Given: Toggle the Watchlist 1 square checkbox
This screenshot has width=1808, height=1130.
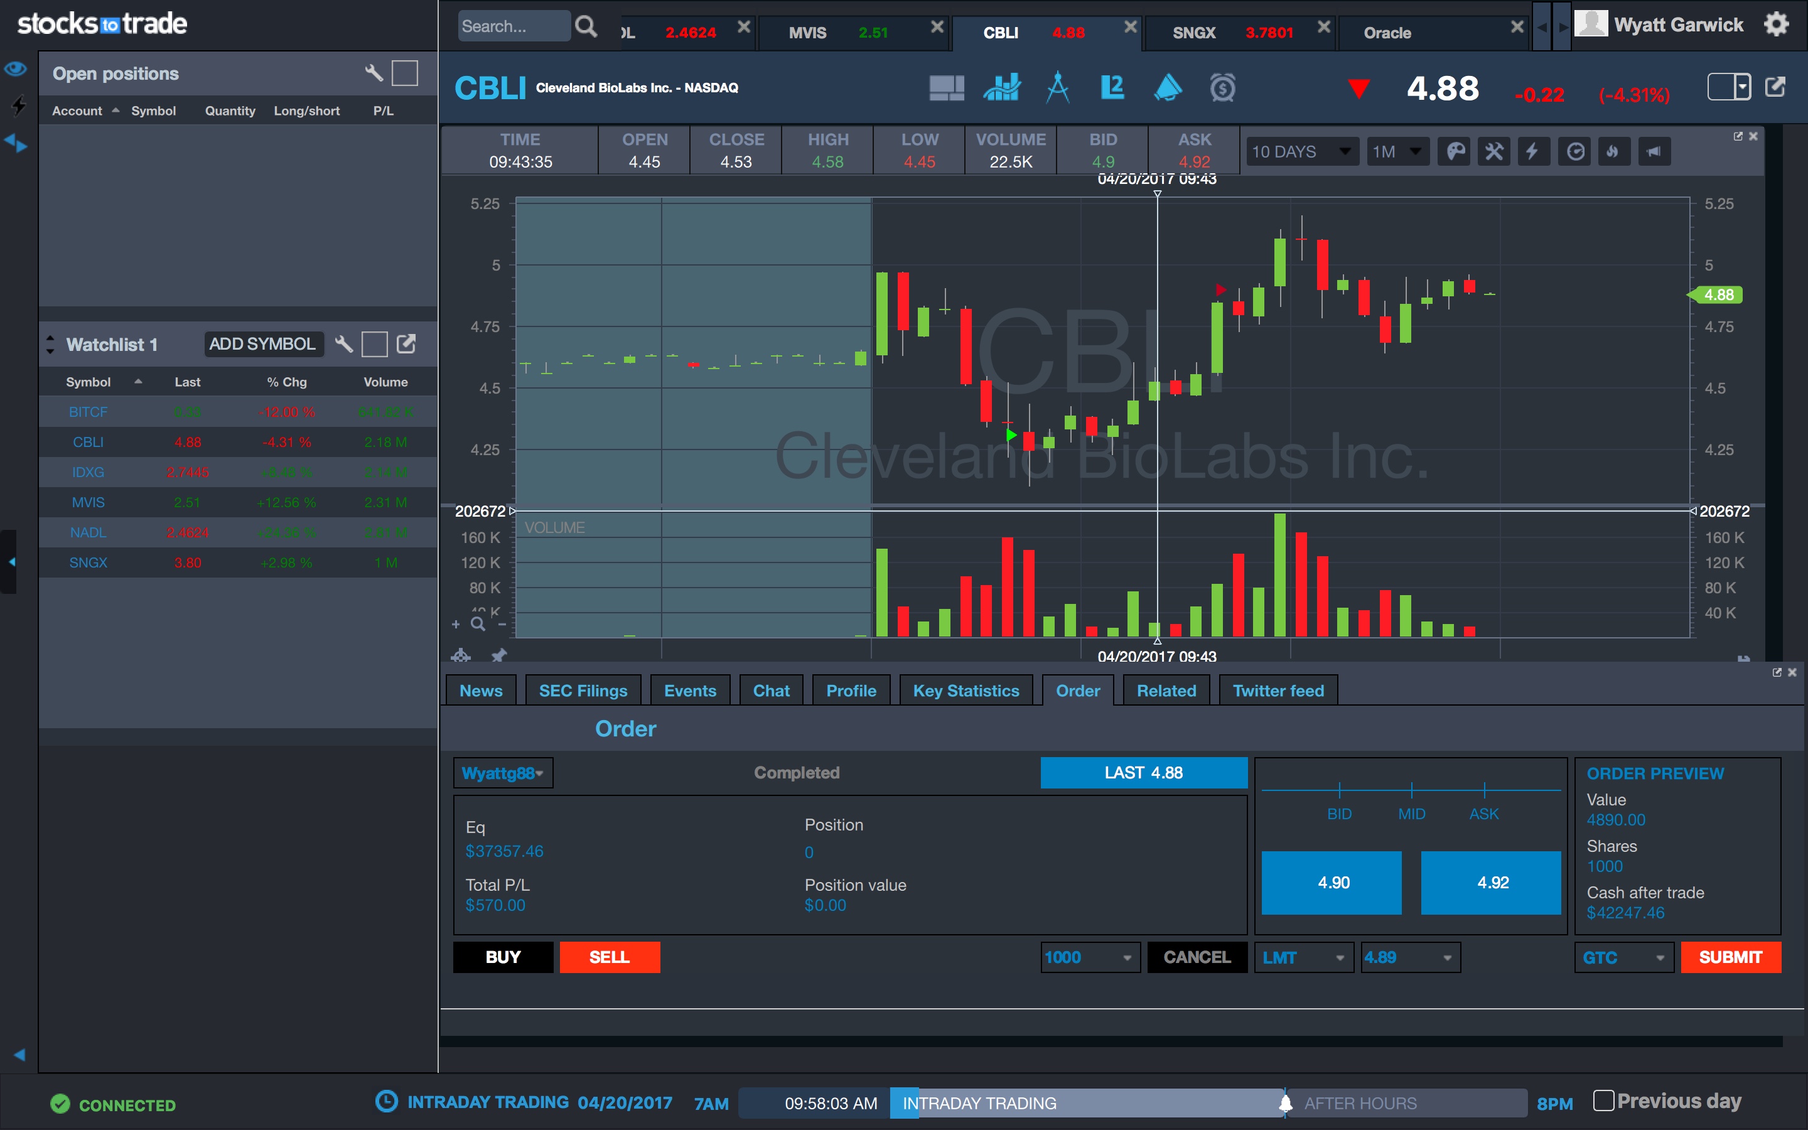Looking at the screenshot, I should [x=374, y=344].
